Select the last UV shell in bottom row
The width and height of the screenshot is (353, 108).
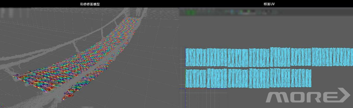pyautogui.click(x=301, y=78)
